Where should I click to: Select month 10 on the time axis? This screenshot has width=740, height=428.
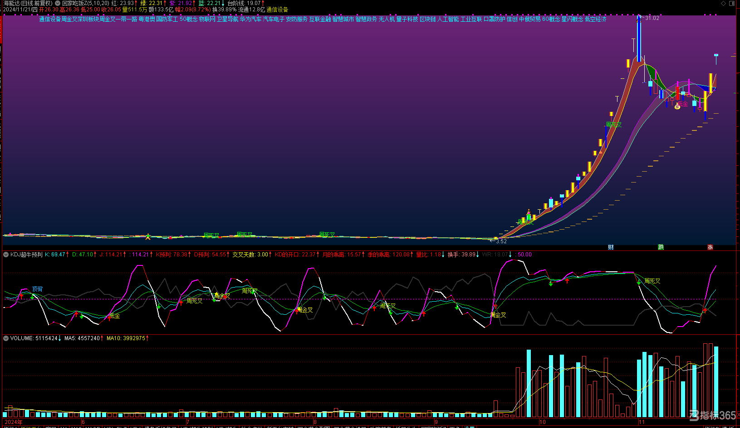tap(543, 422)
